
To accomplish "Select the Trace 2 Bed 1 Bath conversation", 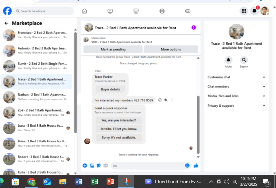I will (x=36, y=81).
